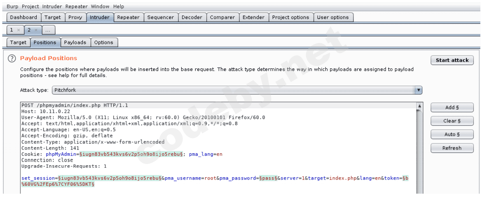Click the token value ending in 5DKT§
Image resolution: width=482 pixels, height=199 pixels.
click(x=58, y=184)
